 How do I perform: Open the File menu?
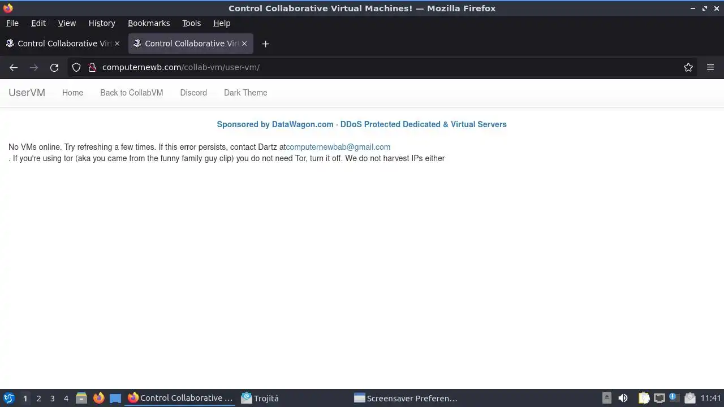pyautogui.click(x=12, y=23)
